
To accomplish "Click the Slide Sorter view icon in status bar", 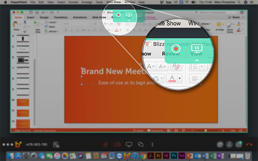I will pos(176,131).
